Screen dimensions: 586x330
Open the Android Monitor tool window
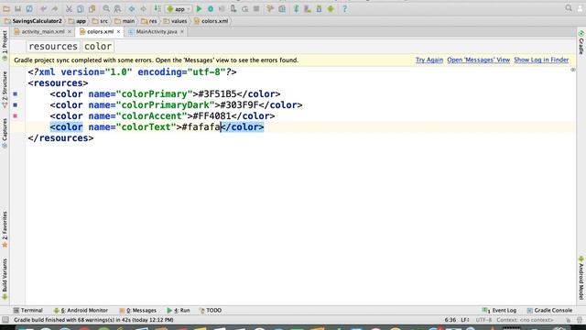81,310
